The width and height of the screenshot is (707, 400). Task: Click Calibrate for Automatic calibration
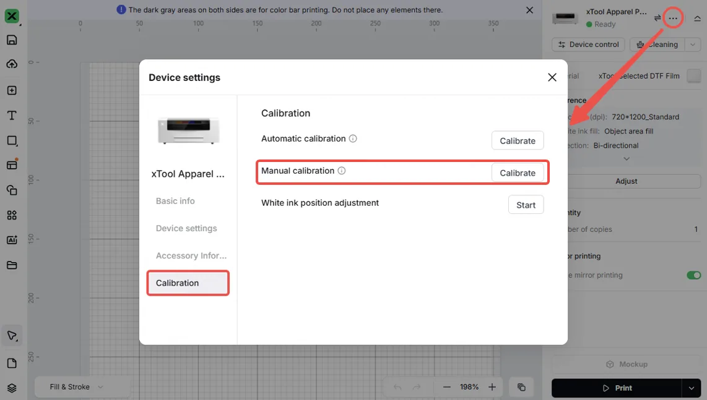click(517, 140)
